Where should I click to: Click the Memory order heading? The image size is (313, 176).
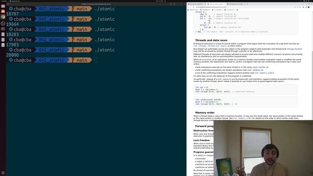tap(205, 112)
